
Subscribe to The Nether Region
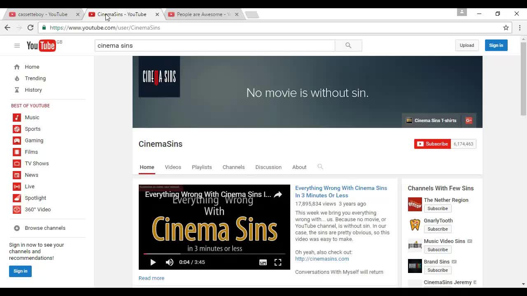point(438,209)
